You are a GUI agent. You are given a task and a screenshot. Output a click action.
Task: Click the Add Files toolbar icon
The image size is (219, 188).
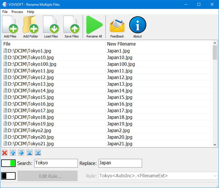pos(10,27)
